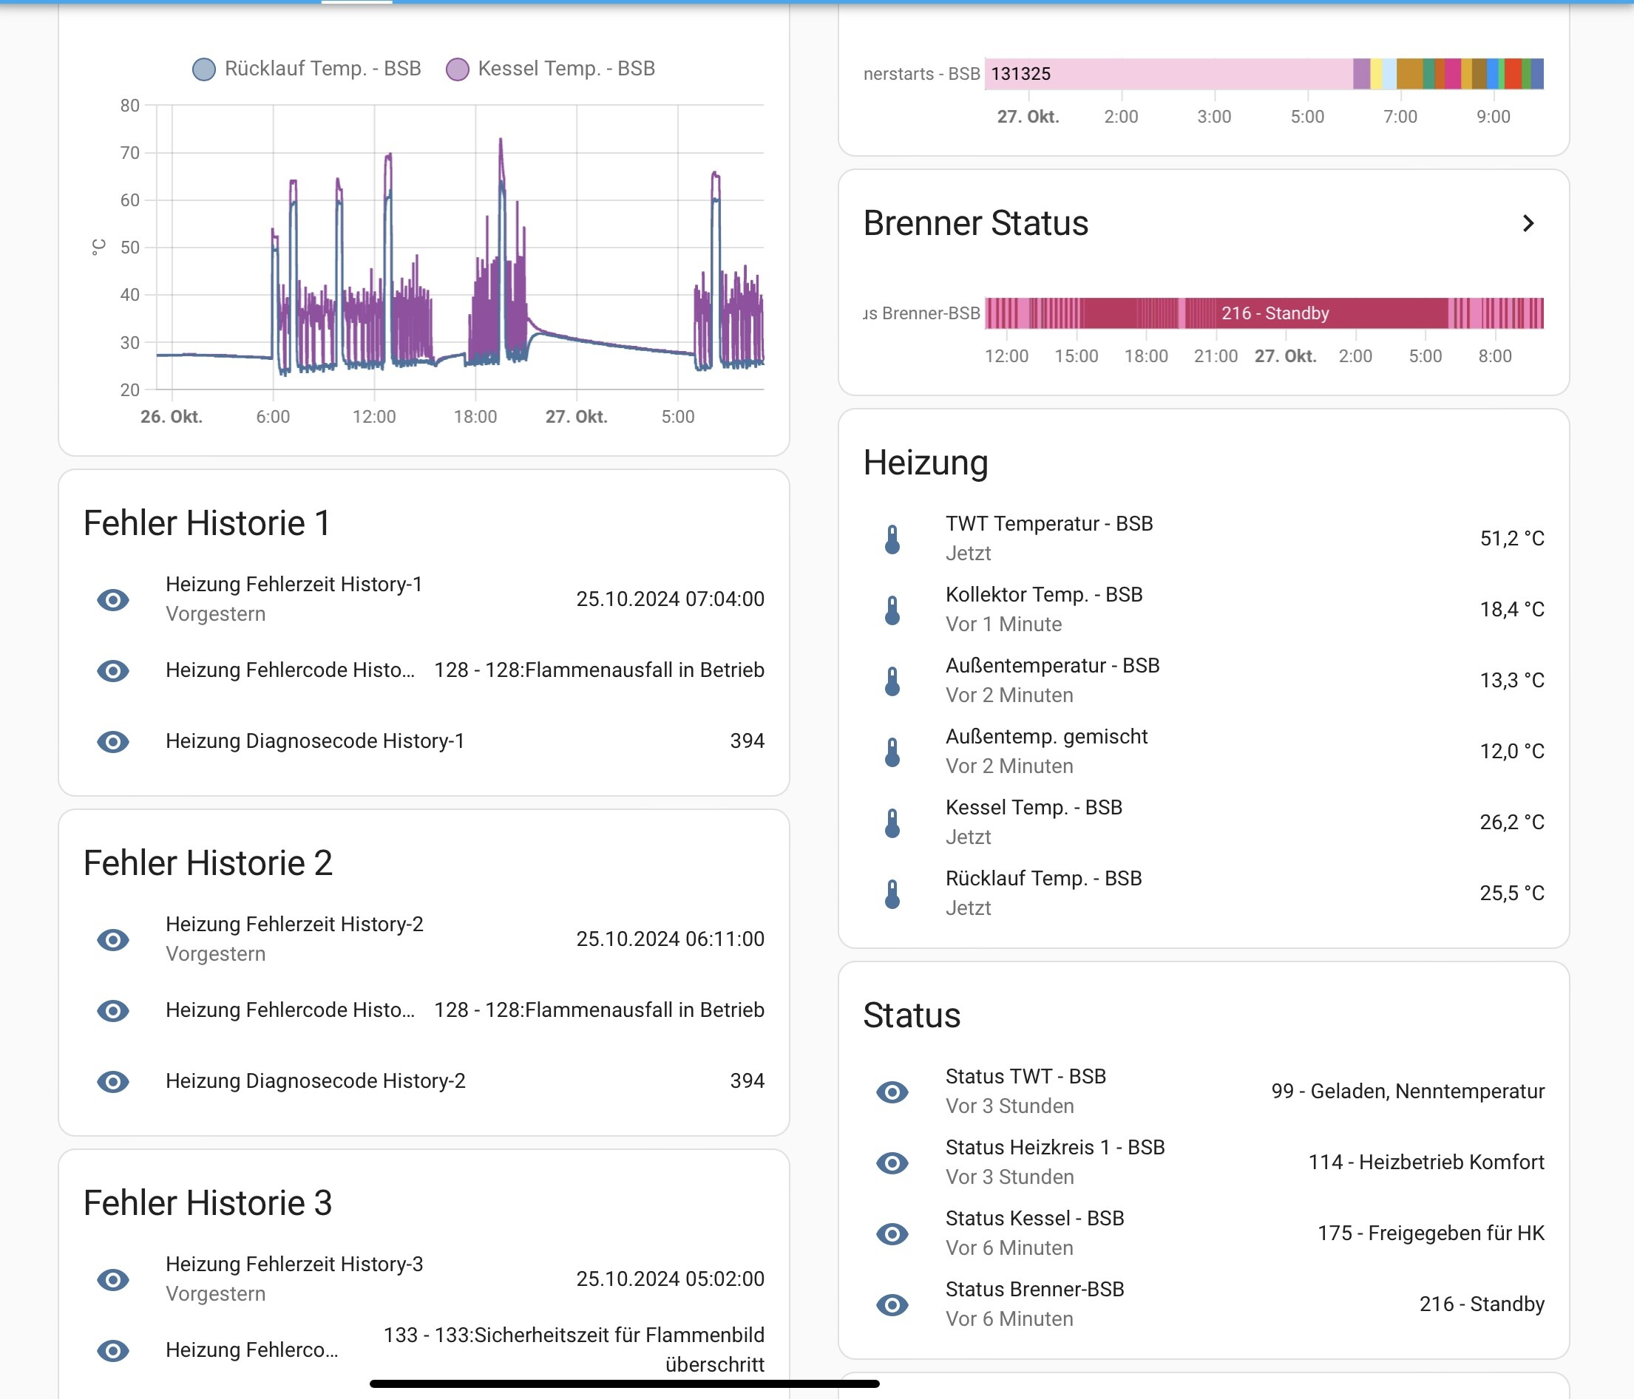1634x1399 pixels.
Task: Click the thermometer icon for TWT Temperatur - BSB
Action: tap(892, 539)
